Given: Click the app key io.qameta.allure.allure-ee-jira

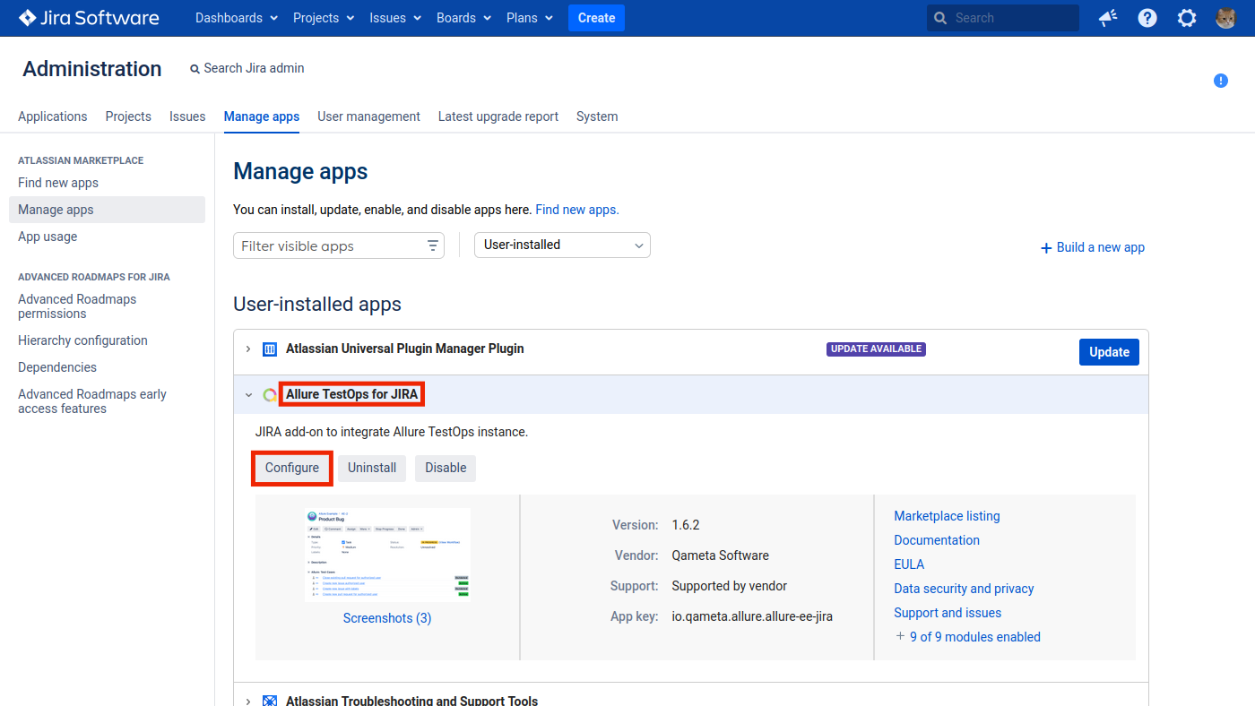Looking at the screenshot, I should [x=752, y=616].
